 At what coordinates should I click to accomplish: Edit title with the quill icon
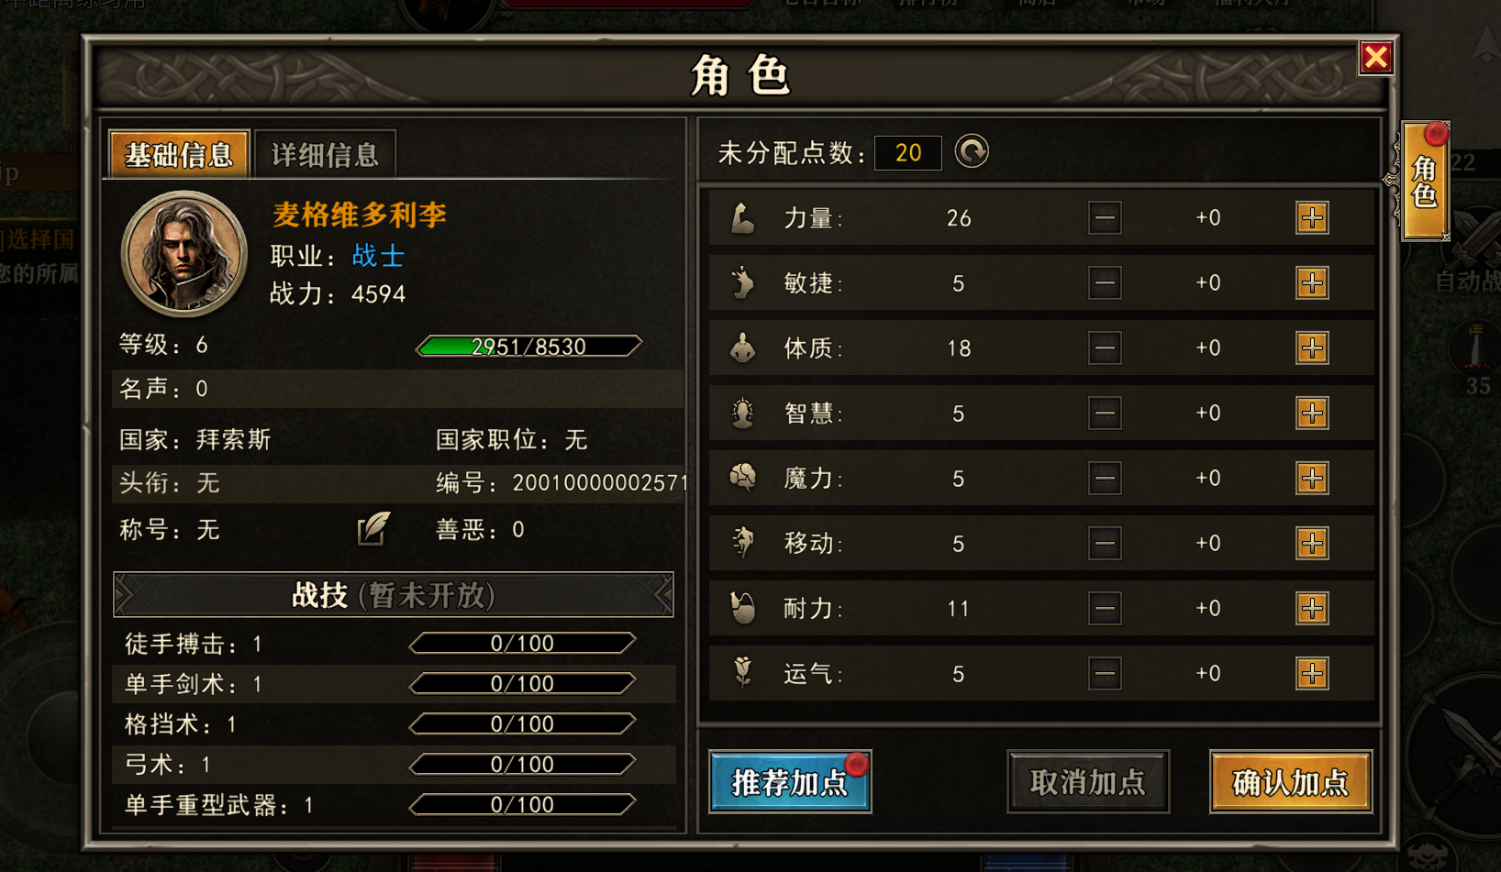click(373, 529)
